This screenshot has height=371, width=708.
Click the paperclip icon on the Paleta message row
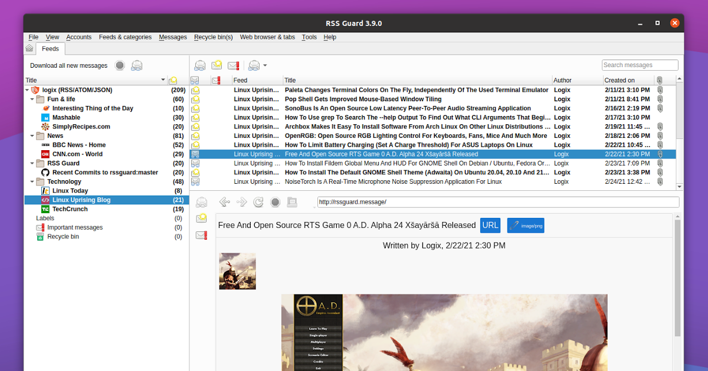pos(660,90)
